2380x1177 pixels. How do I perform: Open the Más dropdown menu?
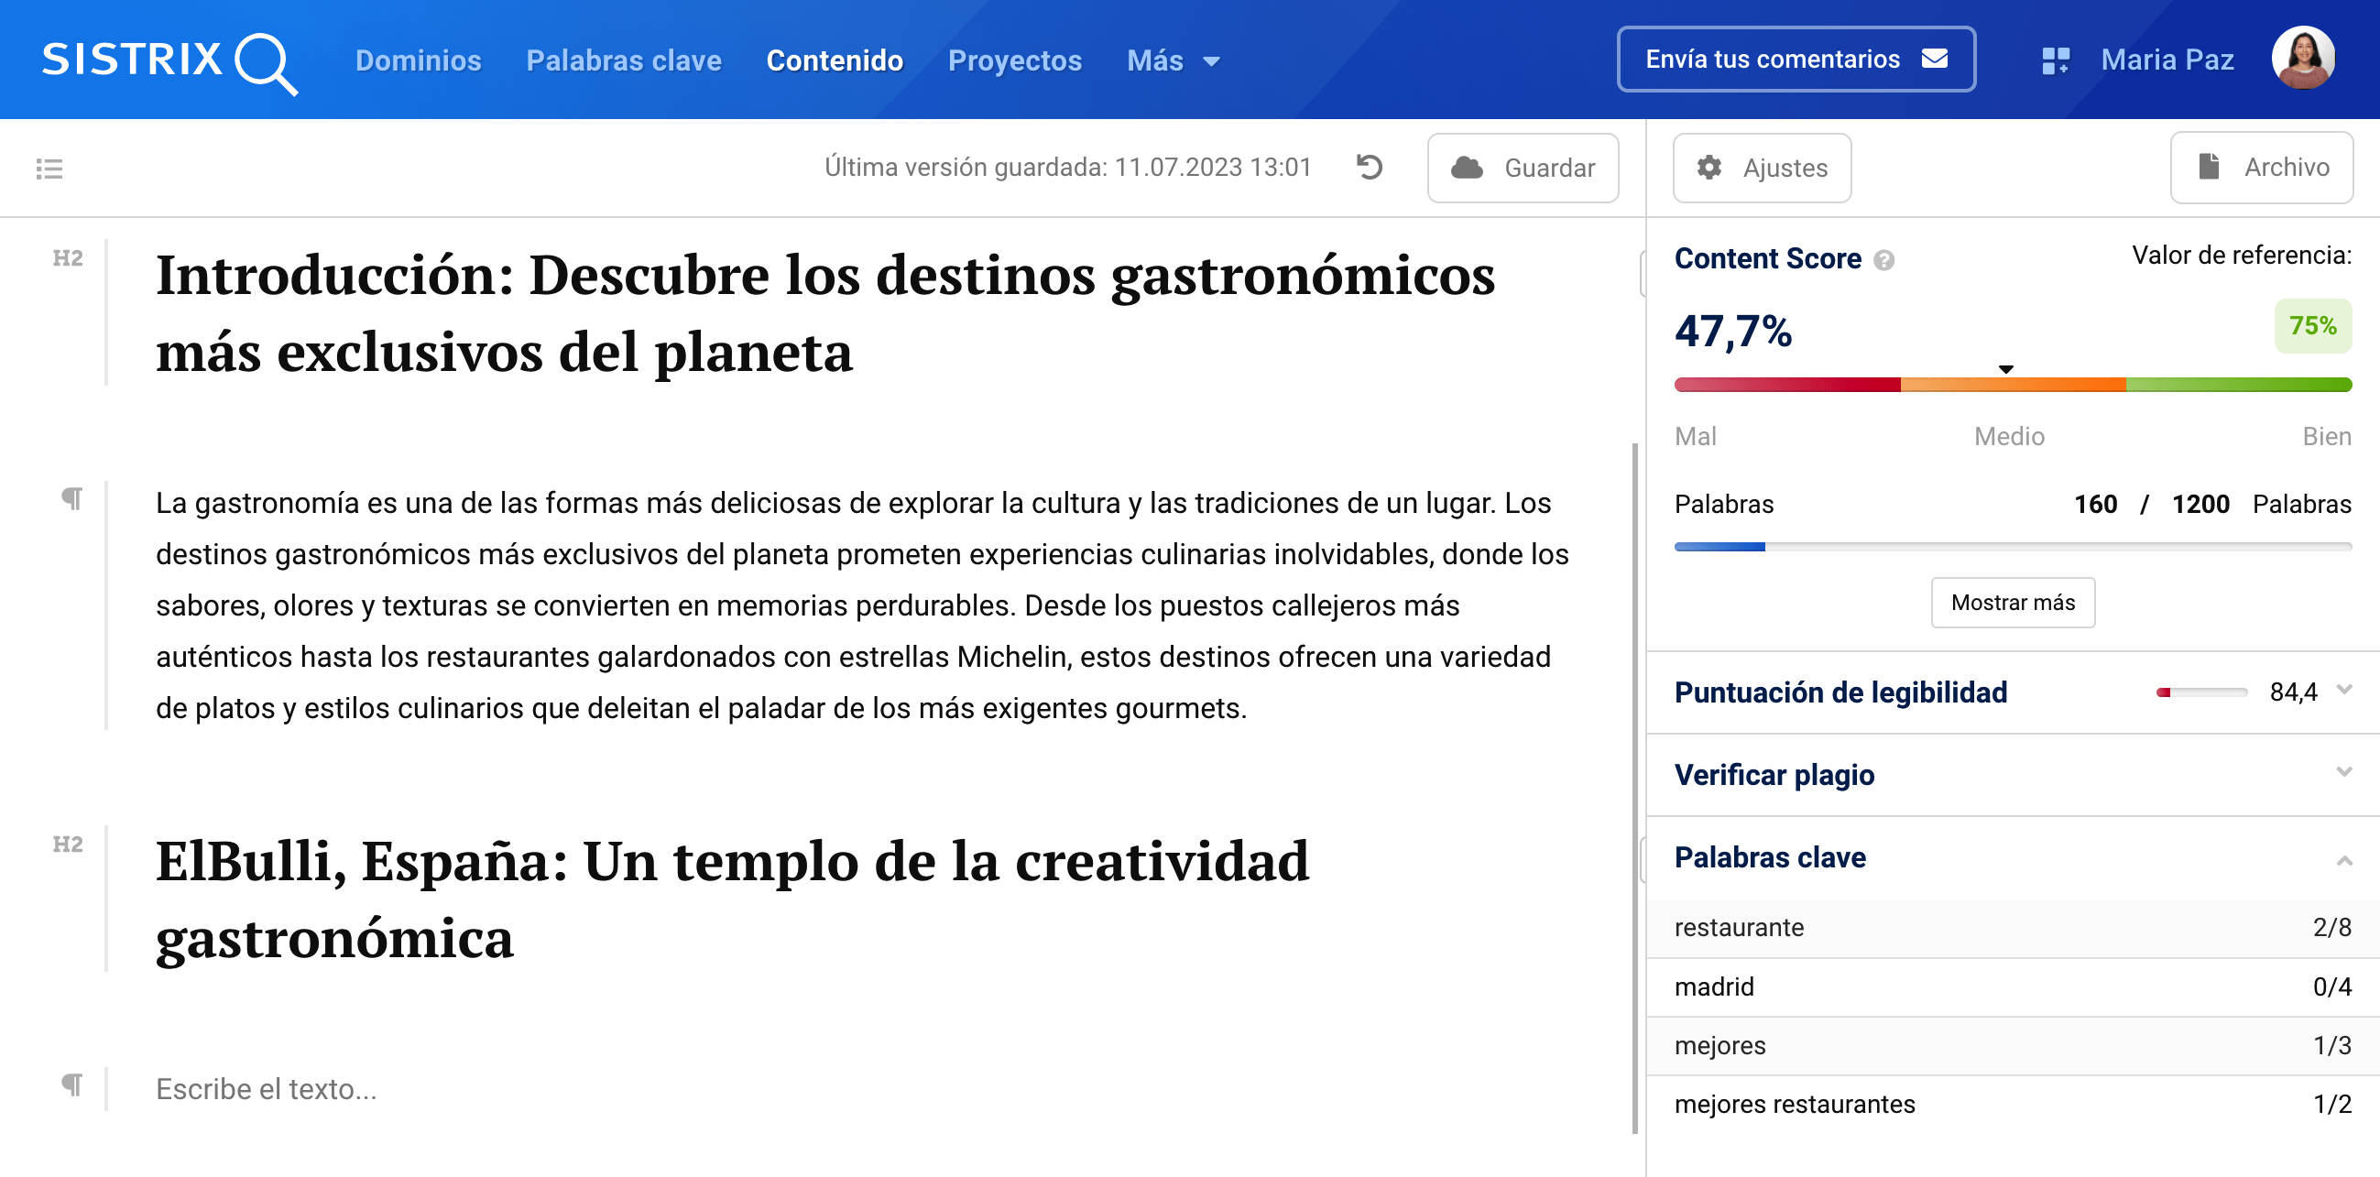click(1173, 61)
